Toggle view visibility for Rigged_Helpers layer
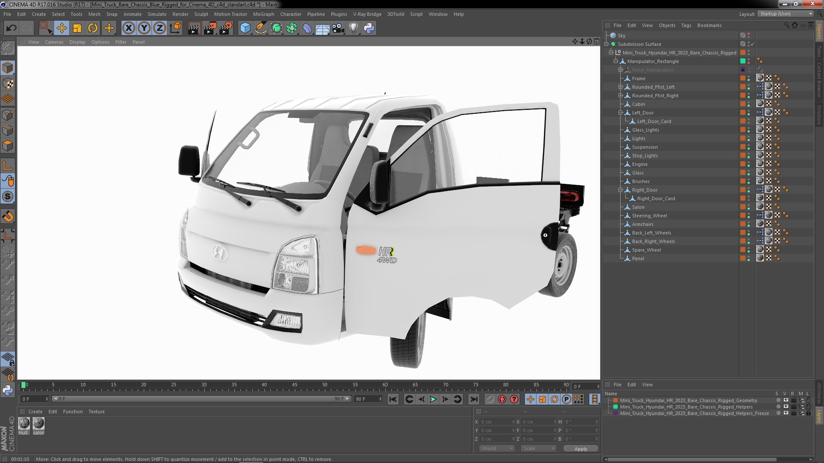Image resolution: width=824 pixels, height=463 pixels. (786, 407)
